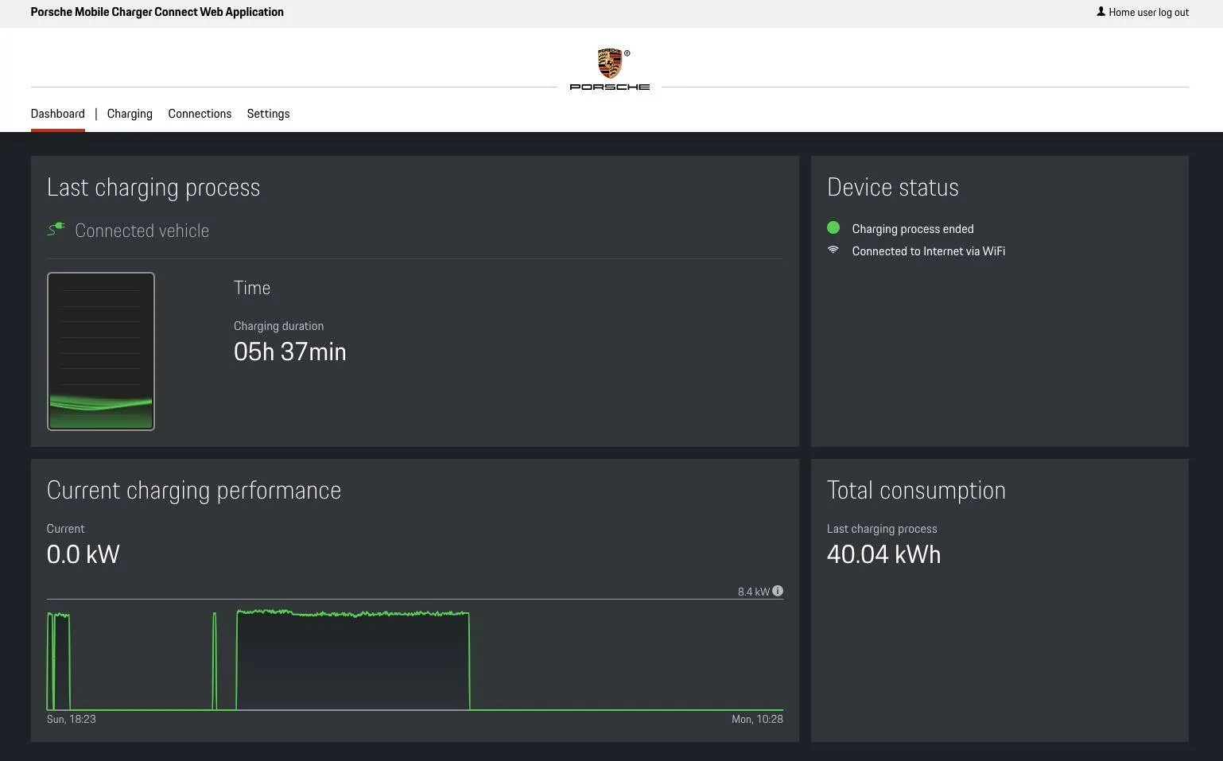
Task: Click the 05h 37min charging duration
Action: pyautogui.click(x=290, y=351)
